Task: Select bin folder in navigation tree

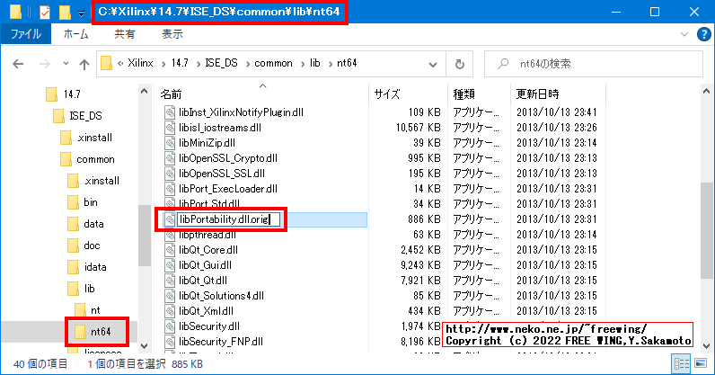Action: click(91, 202)
